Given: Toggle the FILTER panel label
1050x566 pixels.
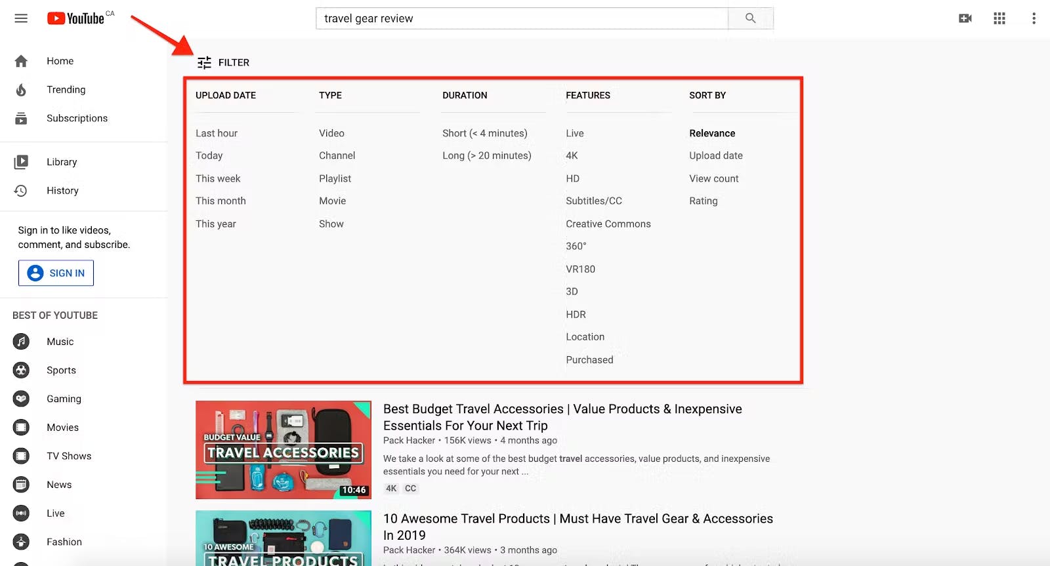Looking at the screenshot, I should coord(234,62).
